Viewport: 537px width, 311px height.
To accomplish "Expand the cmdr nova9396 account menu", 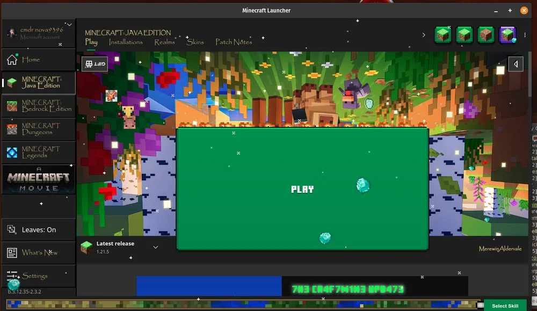I will [x=69, y=25].
